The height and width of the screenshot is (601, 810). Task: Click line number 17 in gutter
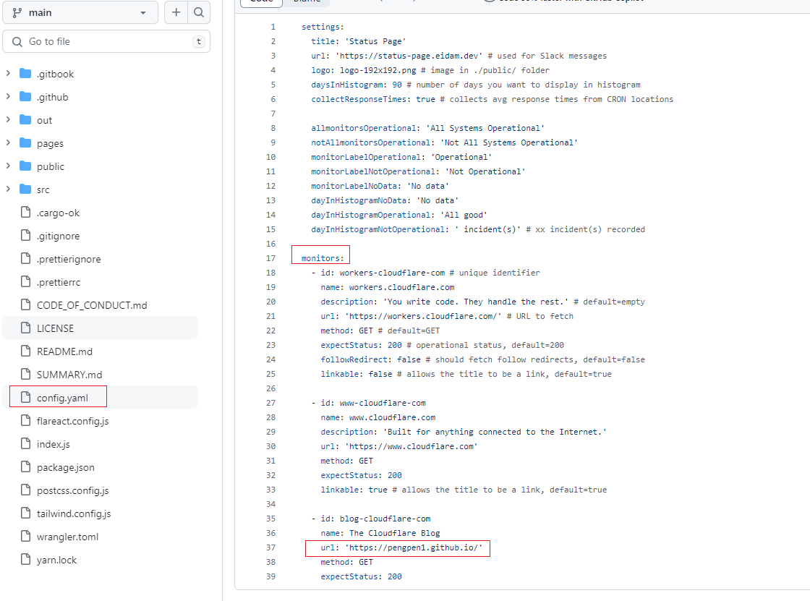coord(270,258)
